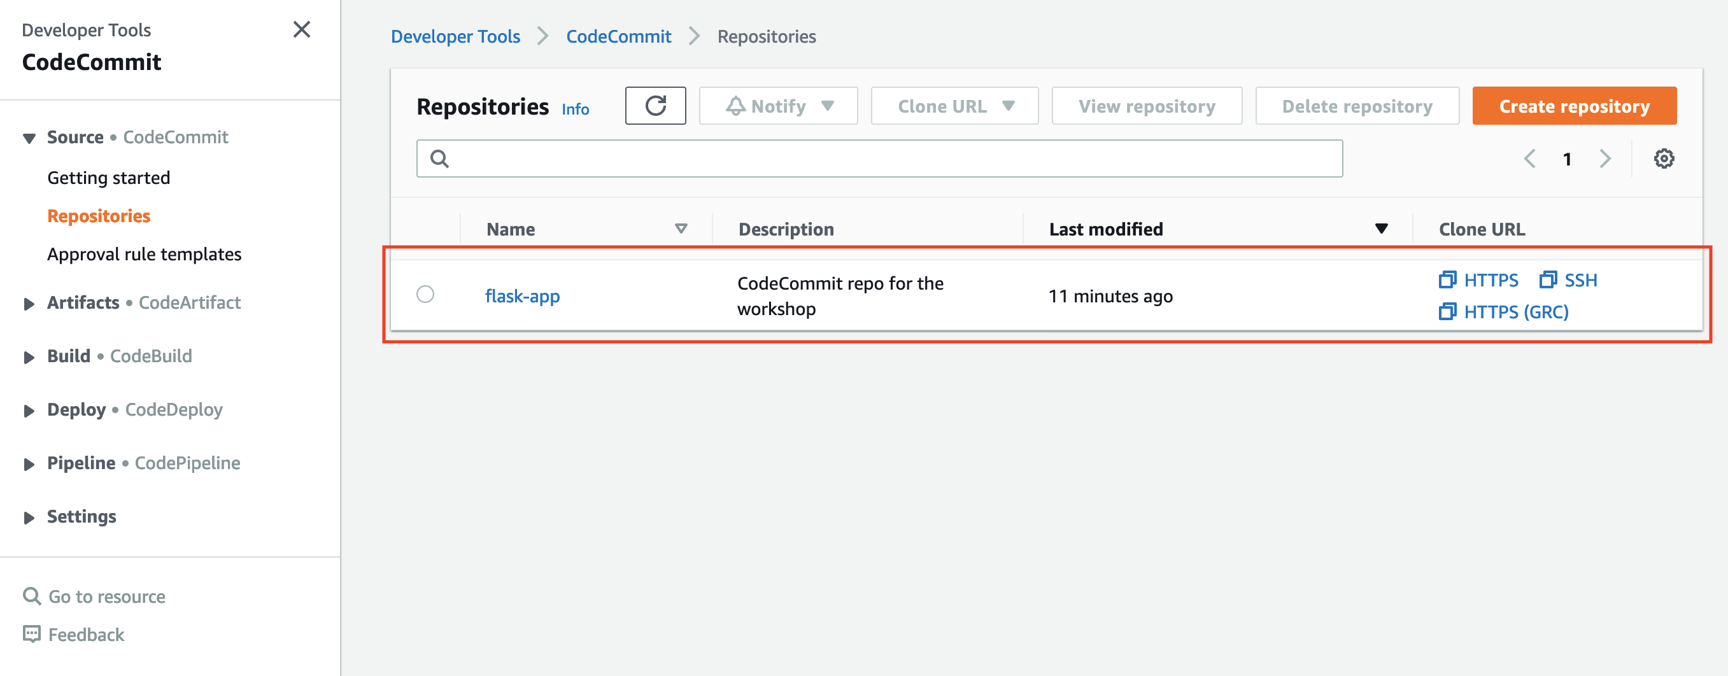1728x676 pixels.
Task: Sort by Name column arrow
Action: 681,229
